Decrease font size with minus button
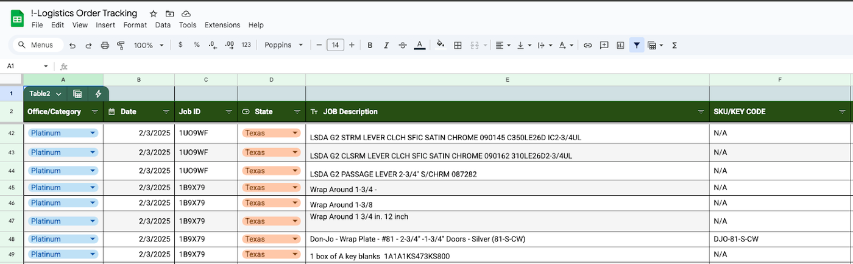Screen dimensions: 853x264 pyautogui.click(x=319, y=45)
